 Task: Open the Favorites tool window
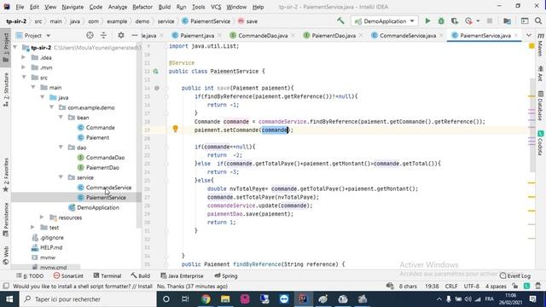coord(6,175)
